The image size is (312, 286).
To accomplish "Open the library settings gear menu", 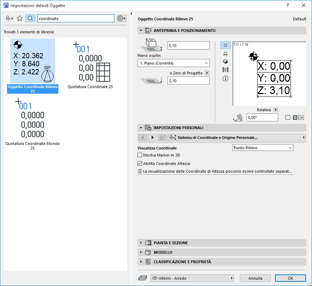I will pos(121,19).
